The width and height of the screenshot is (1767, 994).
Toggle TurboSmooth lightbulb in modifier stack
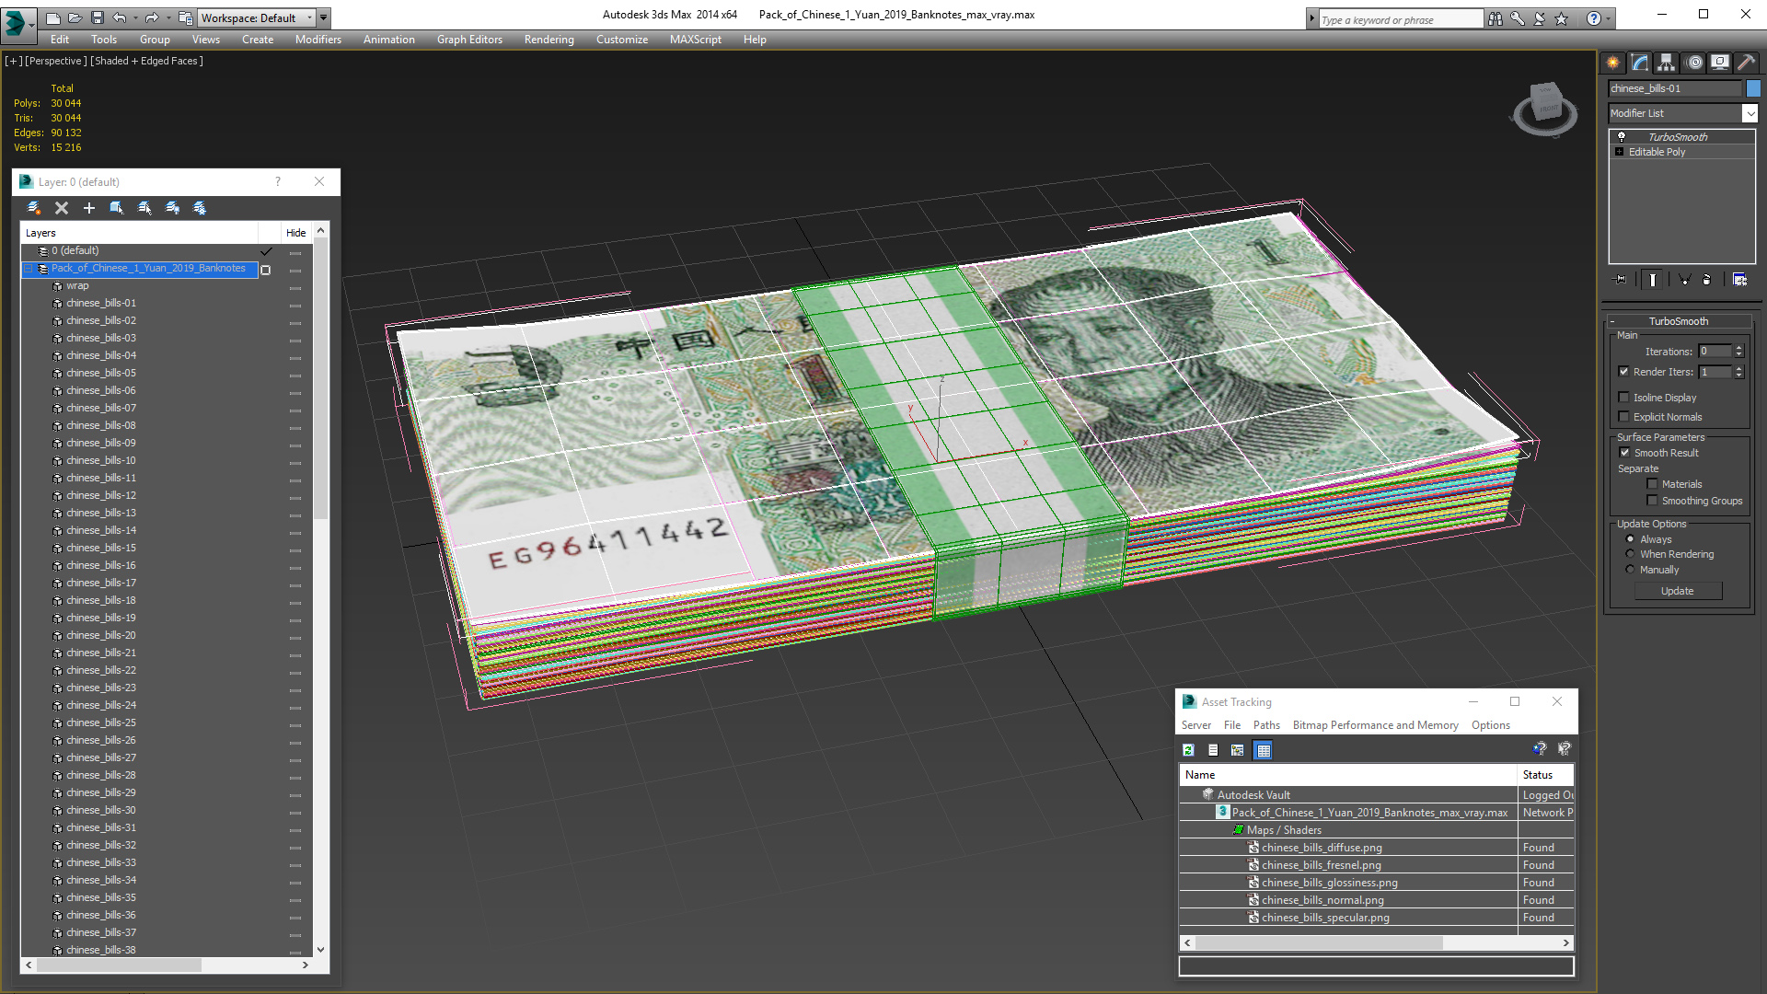[x=1622, y=136]
